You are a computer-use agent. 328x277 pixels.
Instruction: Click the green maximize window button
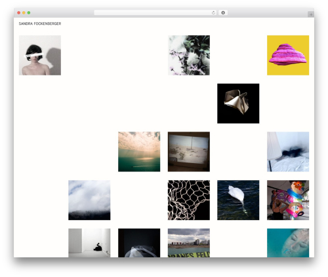[29, 13]
